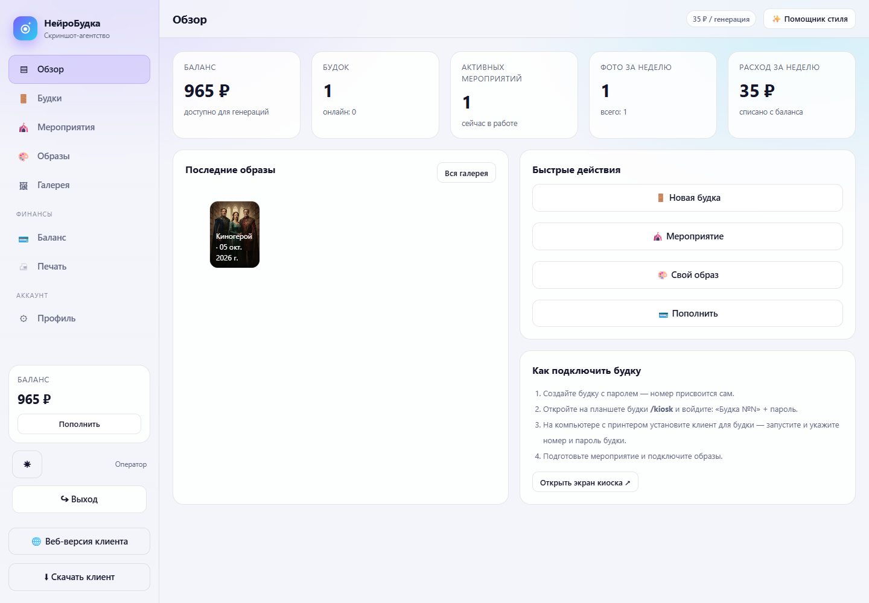The image size is (869, 603).
Task: Toggle theme with the sun icon button
Action: pos(27,464)
